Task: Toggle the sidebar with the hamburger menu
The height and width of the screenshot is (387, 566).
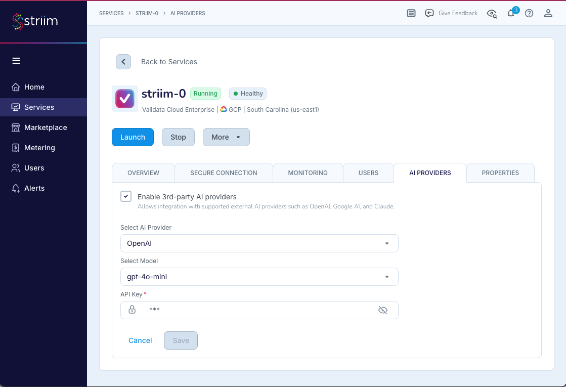Action: 16,61
